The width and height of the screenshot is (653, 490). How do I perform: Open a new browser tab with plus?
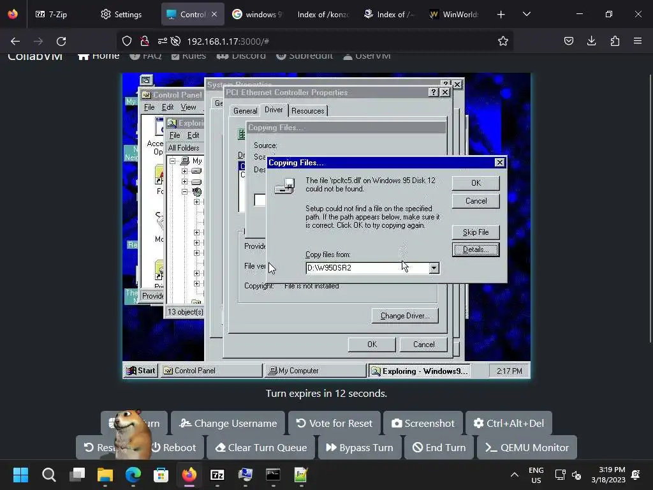[501, 15]
